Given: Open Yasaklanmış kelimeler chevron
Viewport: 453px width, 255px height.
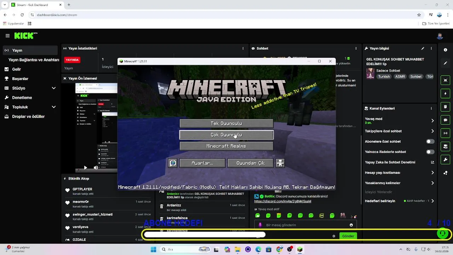Looking at the screenshot, I should 432,183.
